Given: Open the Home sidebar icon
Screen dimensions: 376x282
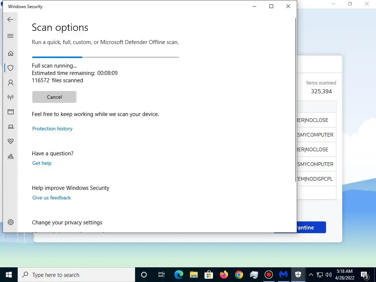Looking at the screenshot, I should (11, 53).
